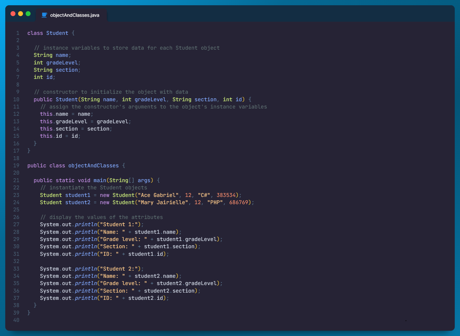Click the ID number 686769
The width and height of the screenshot is (460, 336).
coord(239,203)
